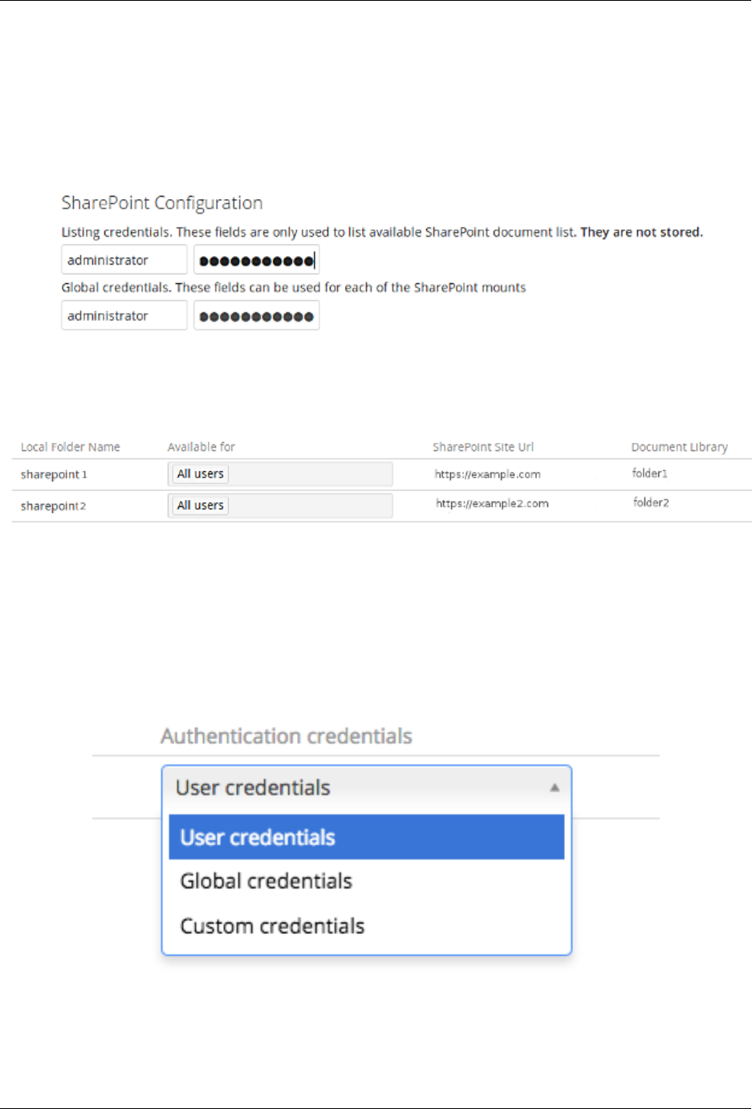Focus the Global credentials password field
Viewport: 752px width, 1109px height.
(x=256, y=315)
